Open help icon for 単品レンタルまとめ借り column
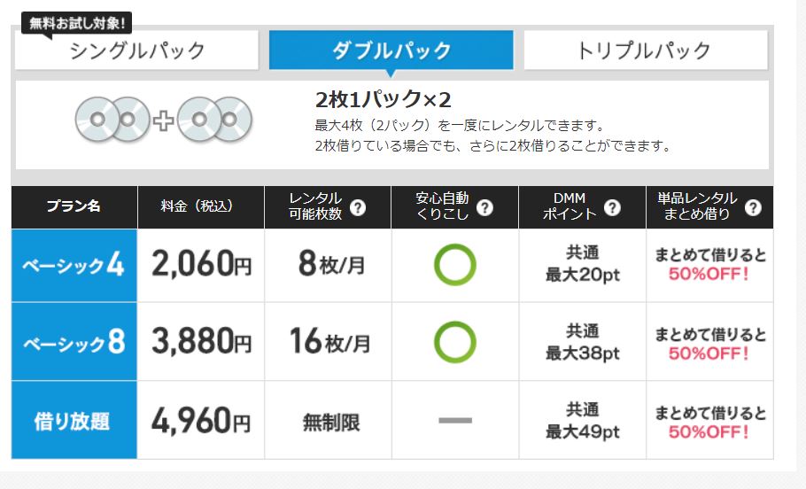 [x=753, y=207]
